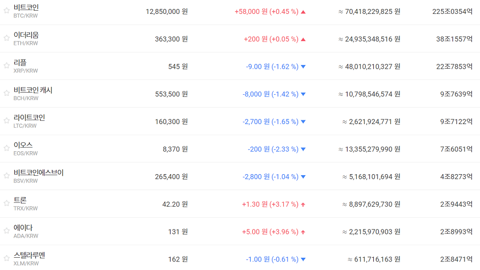Click EOS trading volume 13,355,279,990 원
The height and width of the screenshot is (270, 480).
369,149
